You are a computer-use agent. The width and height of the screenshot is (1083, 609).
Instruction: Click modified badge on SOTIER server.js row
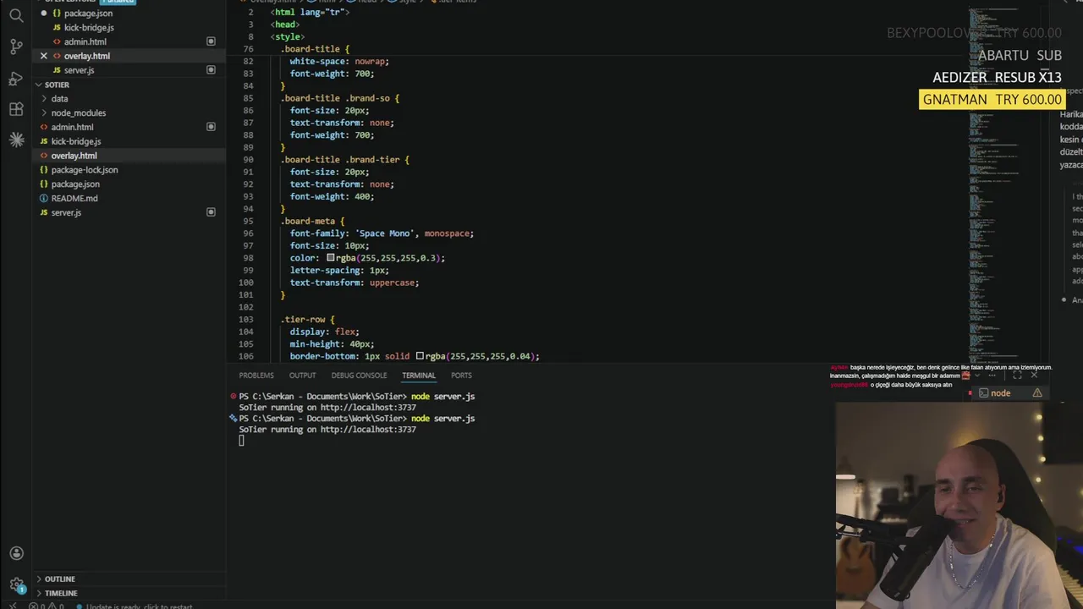211,212
